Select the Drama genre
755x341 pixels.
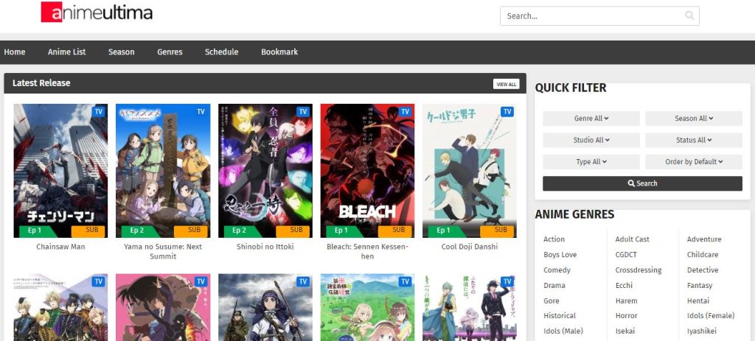click(554, 286)
